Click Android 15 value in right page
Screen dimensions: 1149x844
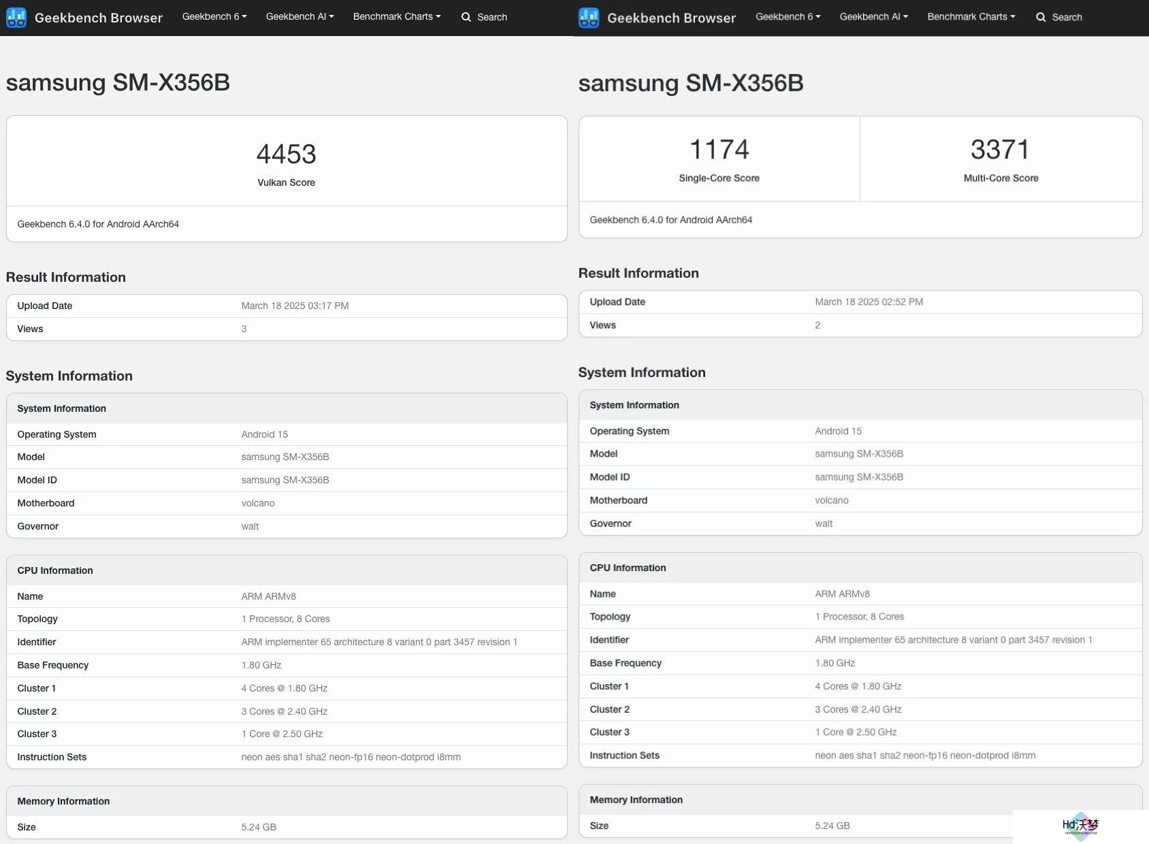838,431
